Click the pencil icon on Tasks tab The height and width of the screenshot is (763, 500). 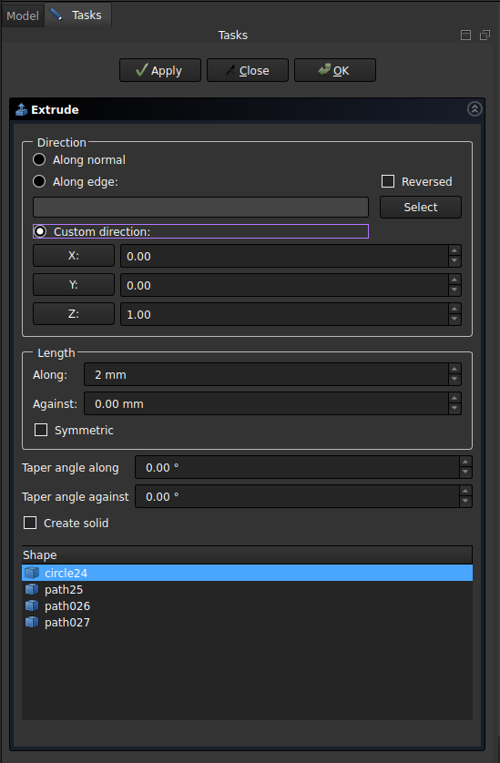point(56,14)
